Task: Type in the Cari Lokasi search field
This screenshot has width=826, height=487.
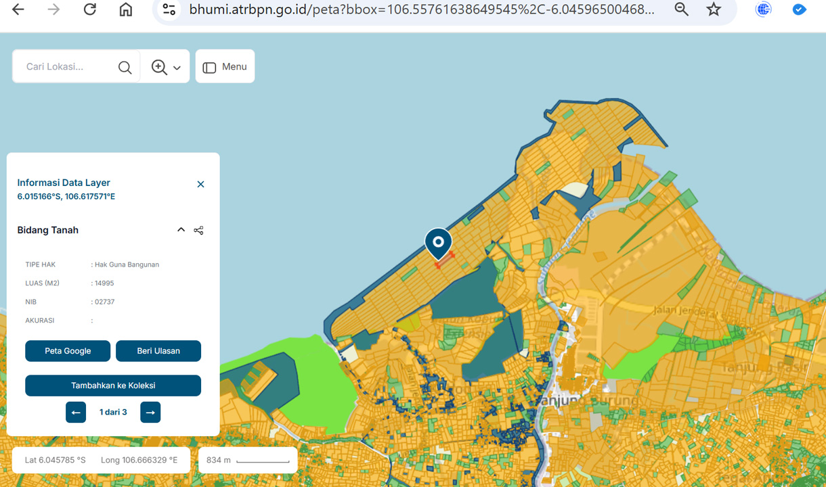Action: point(64,67)
